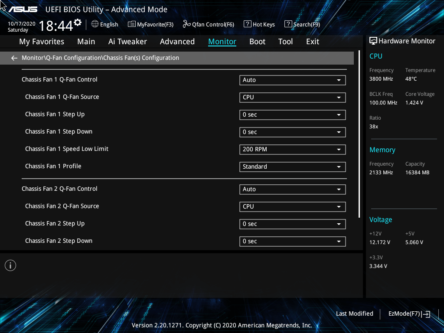Click the globe language icon
Viewport: 444px width, 333px height.
(95, 24)
